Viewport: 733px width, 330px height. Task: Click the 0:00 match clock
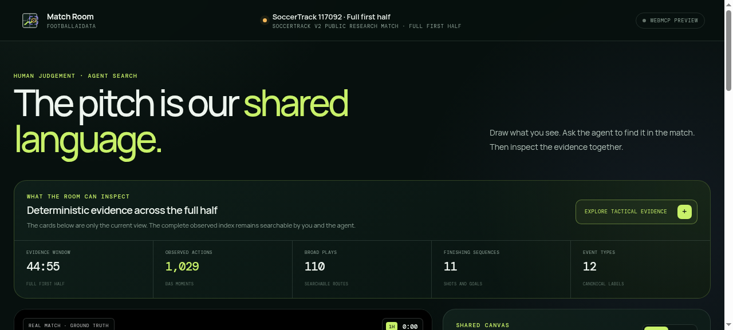[410, 327]
